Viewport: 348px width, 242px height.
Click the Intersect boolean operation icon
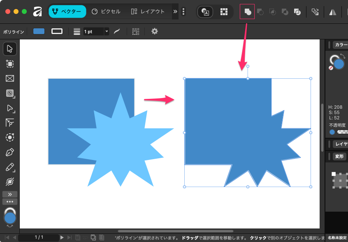272,12
